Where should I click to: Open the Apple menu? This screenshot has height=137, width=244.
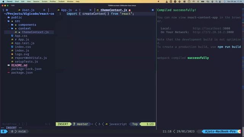3,2
